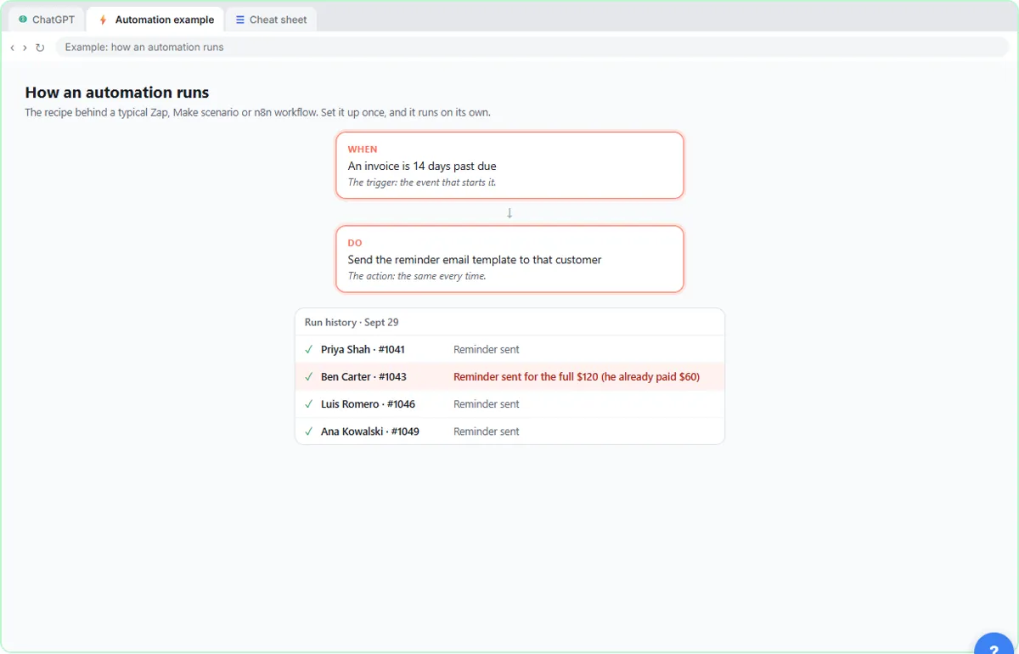
Task: Select the Automation example tab
Action: [156, 20]
